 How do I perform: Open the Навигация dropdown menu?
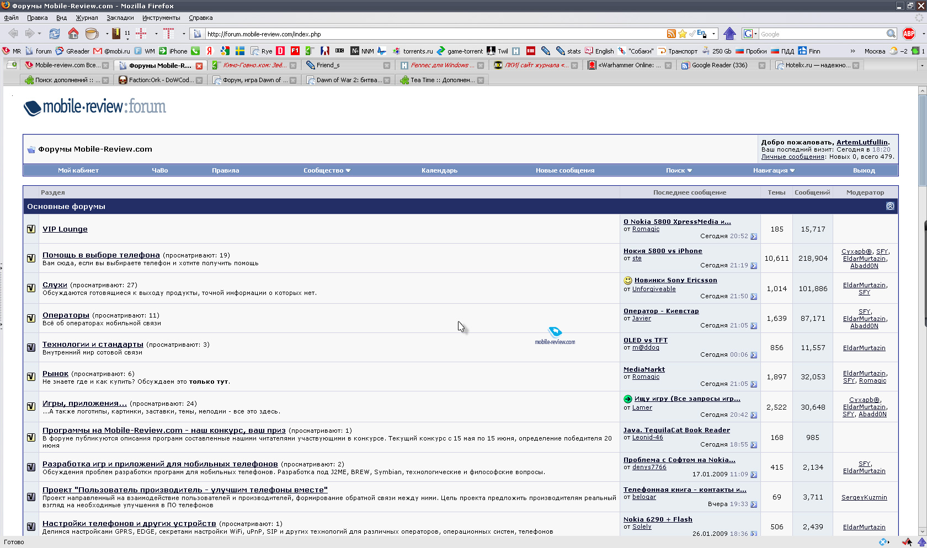click(x=774, y=170)
